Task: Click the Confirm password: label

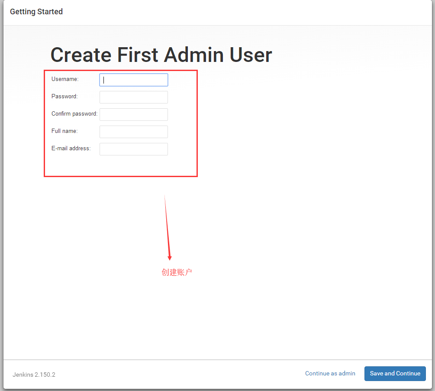Action: [x=74, y=114]
